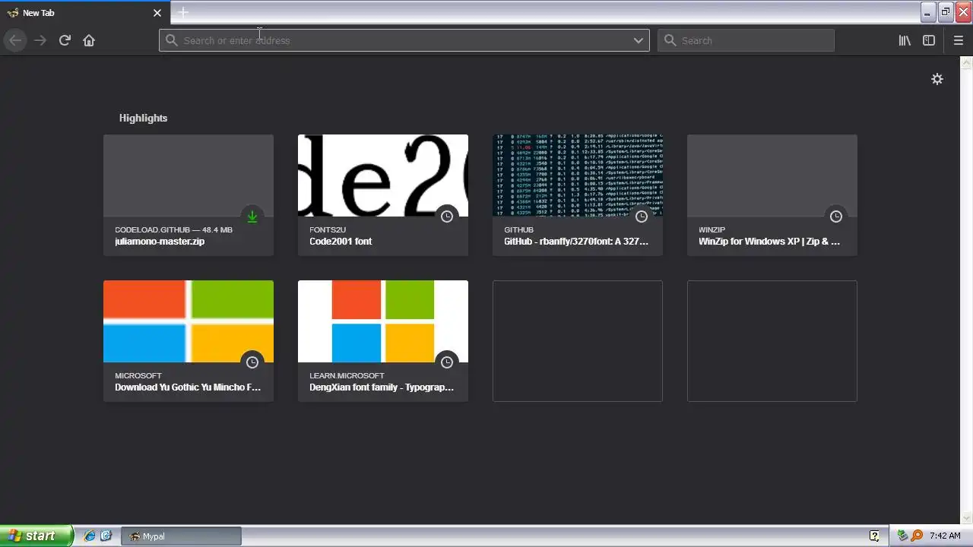Launch Internet Explorer from quick launch
This screenshot has height=547, width=973.
pos(89,536)
